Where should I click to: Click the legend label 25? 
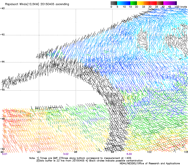pos(144,7)
